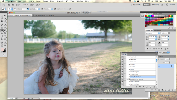Select the Move tool
Image resolution: width=177 pixels, height=100 pixels.
(5, 16)
